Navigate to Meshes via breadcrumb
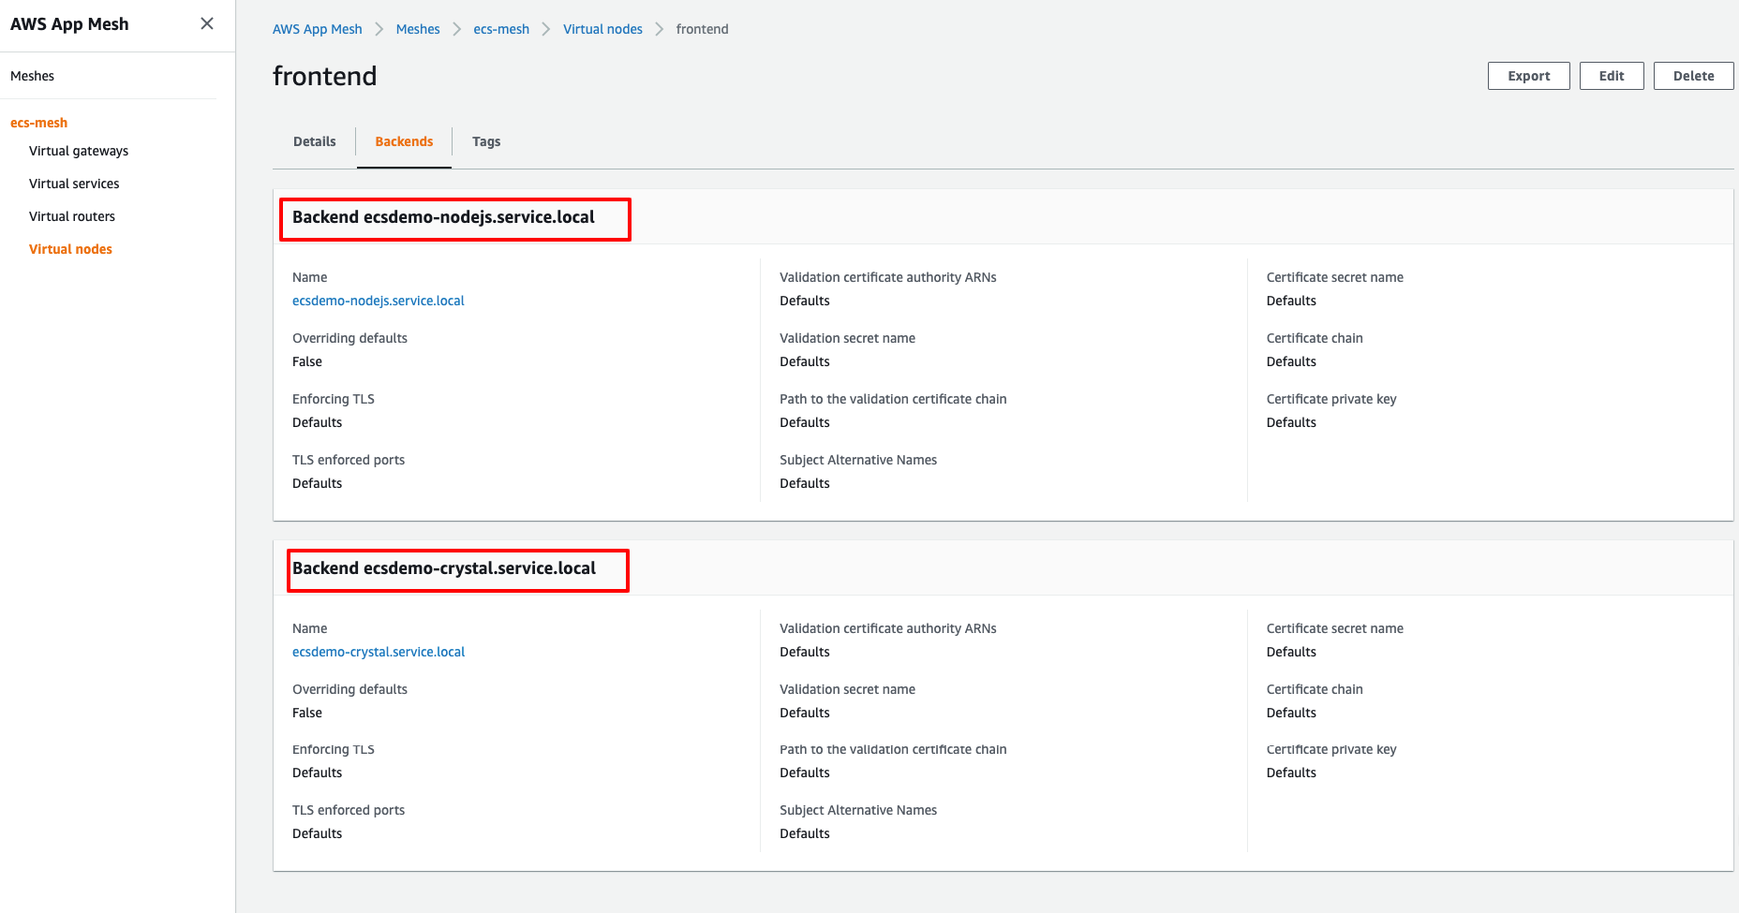The image size is (1739, 913). 417,29
